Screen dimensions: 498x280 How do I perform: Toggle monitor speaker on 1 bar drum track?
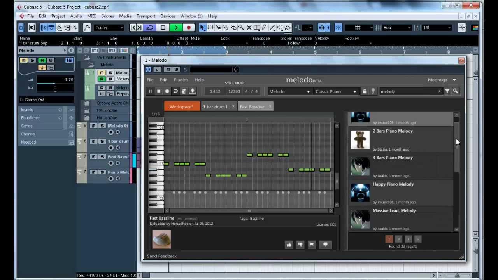click(x=117, y=147)
